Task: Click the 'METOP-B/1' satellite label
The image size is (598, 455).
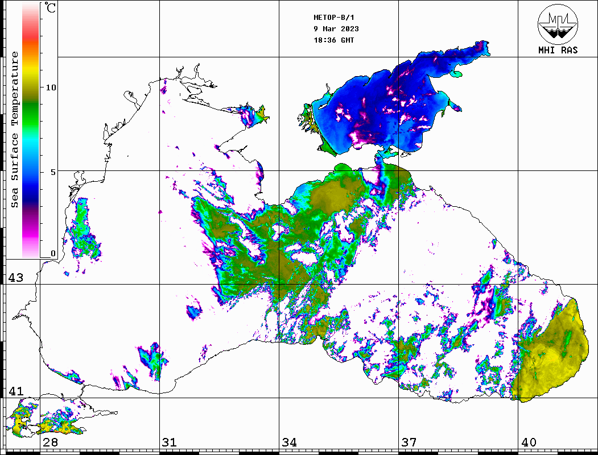Action: tap(333, 18)
